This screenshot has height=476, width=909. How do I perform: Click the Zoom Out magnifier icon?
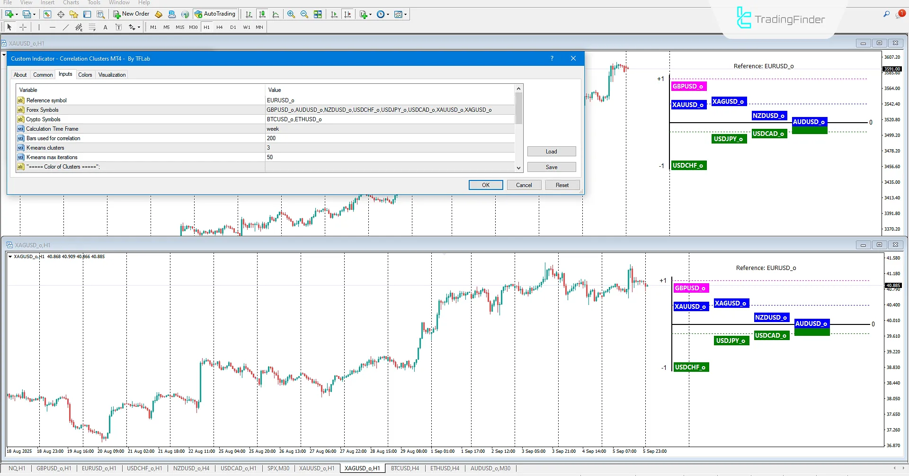[x=304, y=14]
